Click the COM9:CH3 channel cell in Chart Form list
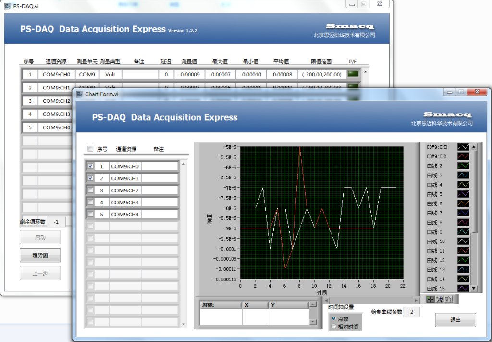 [x=125, y=203]
